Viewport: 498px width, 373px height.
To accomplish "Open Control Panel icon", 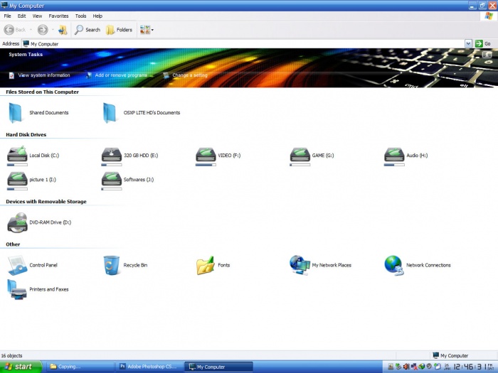I will tap(17, 265).
